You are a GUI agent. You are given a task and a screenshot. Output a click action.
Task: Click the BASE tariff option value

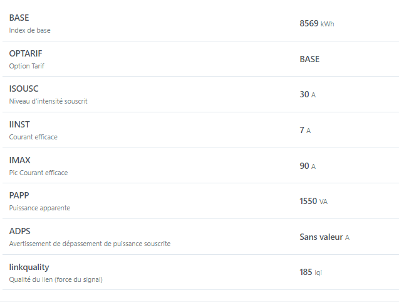coord(309,59)
